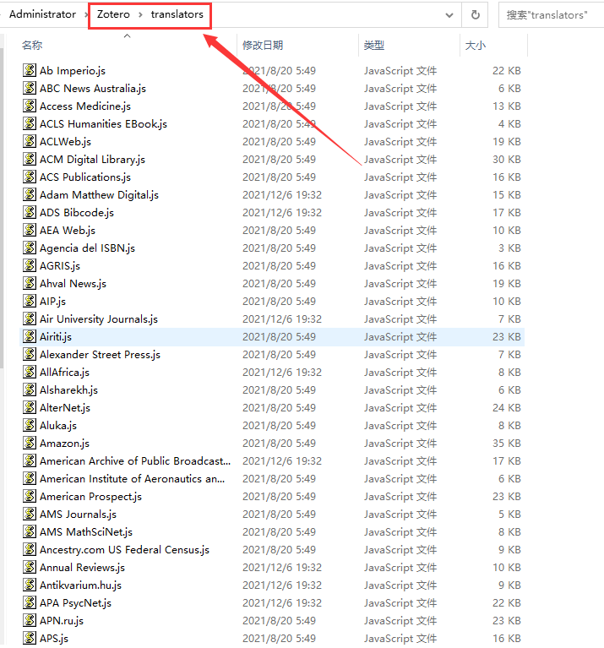Select the American Prospect.js file name
The height and width of the screenshot is (648, 604).
pyautogui.click(x=90, y=496)
